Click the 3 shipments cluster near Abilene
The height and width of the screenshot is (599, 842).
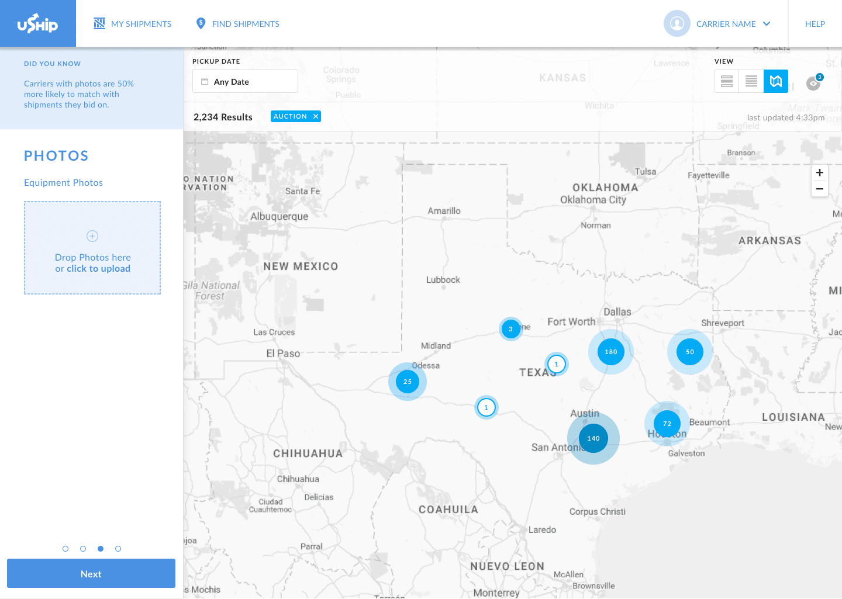pyautogui.click(x=510, y=329)
